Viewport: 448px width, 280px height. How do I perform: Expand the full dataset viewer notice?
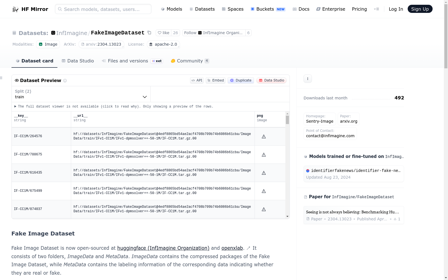114,106
